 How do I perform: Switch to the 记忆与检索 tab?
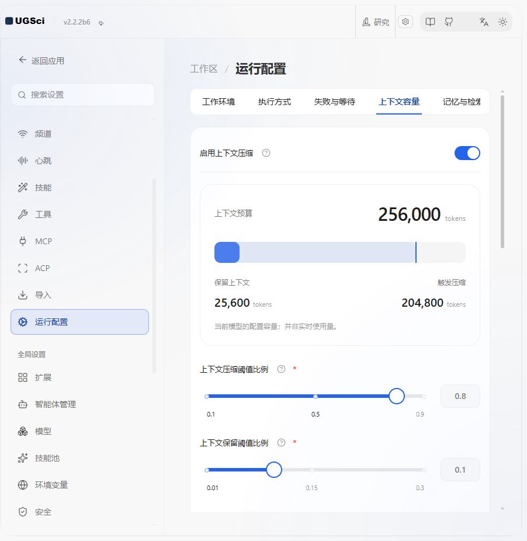(462, 102)
